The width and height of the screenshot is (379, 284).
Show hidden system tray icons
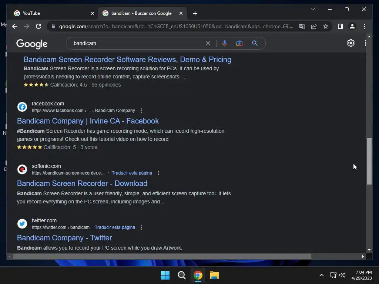pyautogui.click(x=322, y=275)
